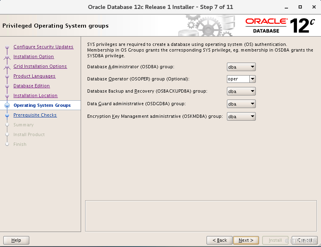The width and height of the screenshot is (321, 247).
Task: Open Database Edition step
Action: point(31,86)
